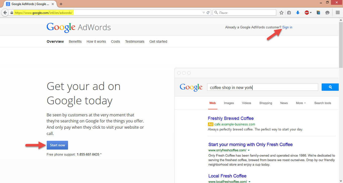Image resolution: width=343 pixels, height=183 pixels.
Task: Expand arrow next to www.localfreshcoffee.com
Action: tap(249, 181)
